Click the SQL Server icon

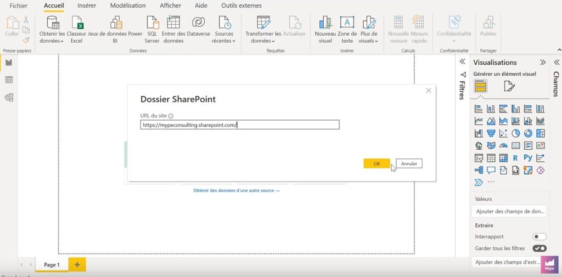click(x=153, y=22)
